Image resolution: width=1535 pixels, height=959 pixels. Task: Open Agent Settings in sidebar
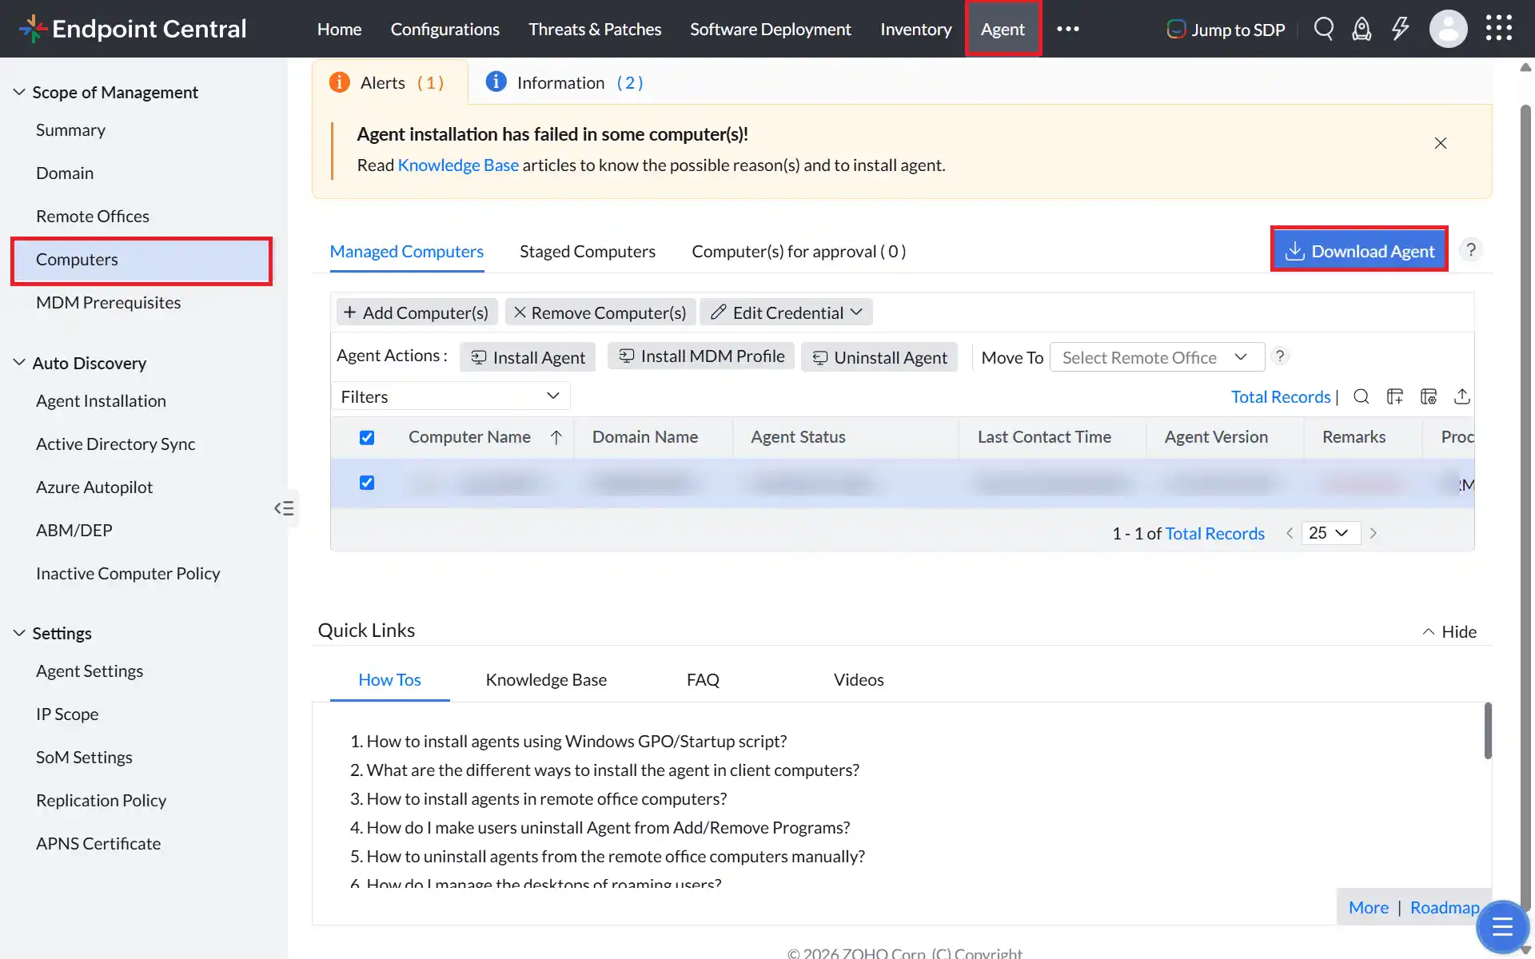click(x=90, y=671)
